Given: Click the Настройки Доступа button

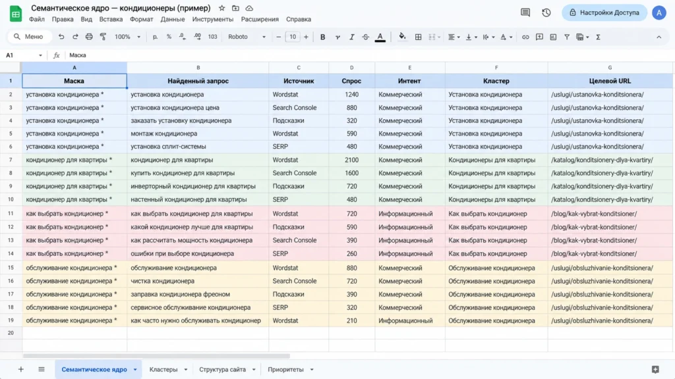Looking at the screenshot, I should 604,13.
